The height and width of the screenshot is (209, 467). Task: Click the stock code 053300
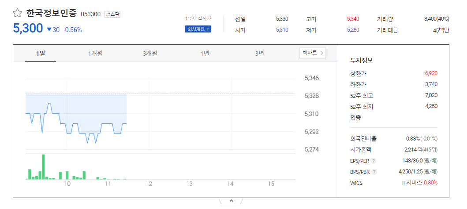(x=91, y=14)
